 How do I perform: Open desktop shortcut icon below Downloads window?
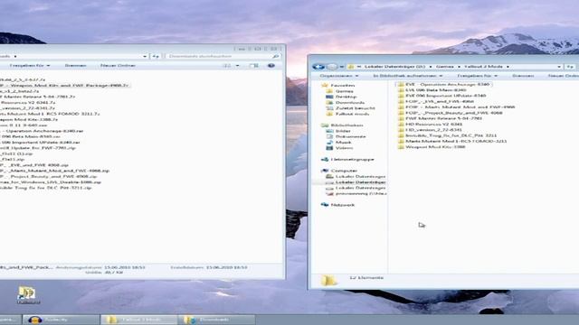(28, 295)
